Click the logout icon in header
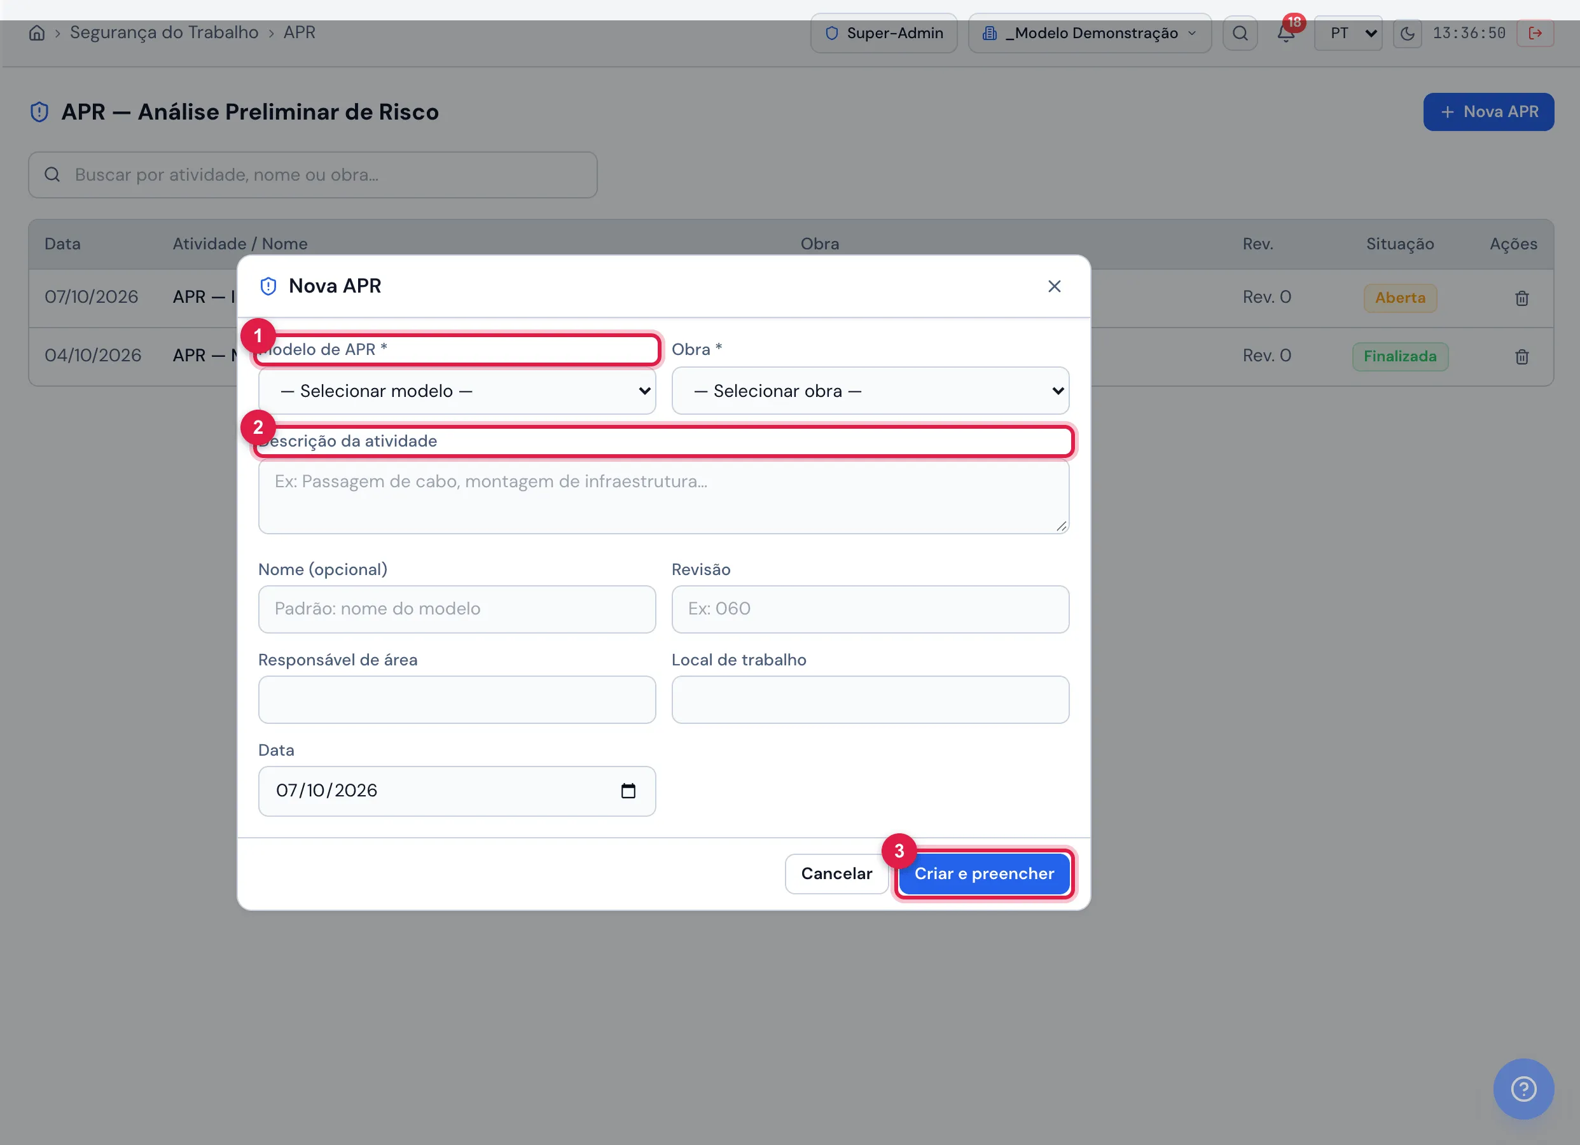 point(1535,32)
